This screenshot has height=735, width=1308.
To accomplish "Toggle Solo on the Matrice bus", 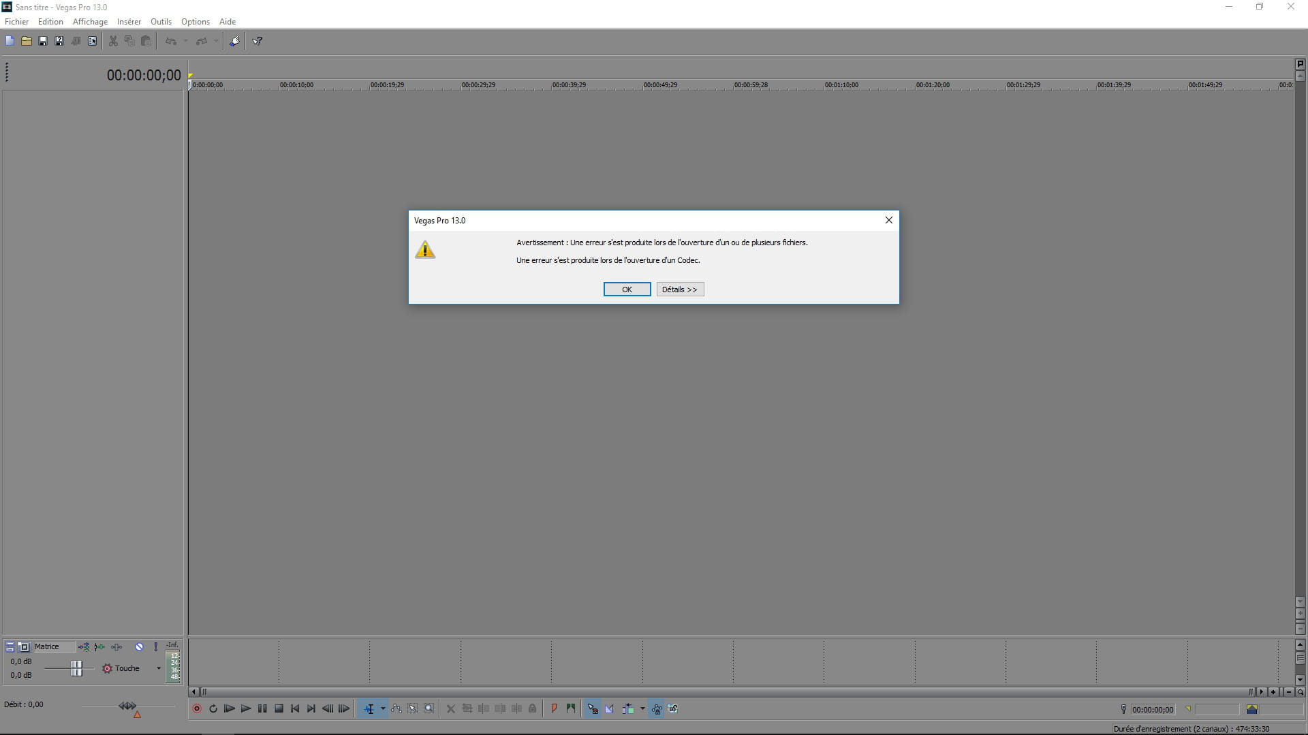I will [155, 646].
